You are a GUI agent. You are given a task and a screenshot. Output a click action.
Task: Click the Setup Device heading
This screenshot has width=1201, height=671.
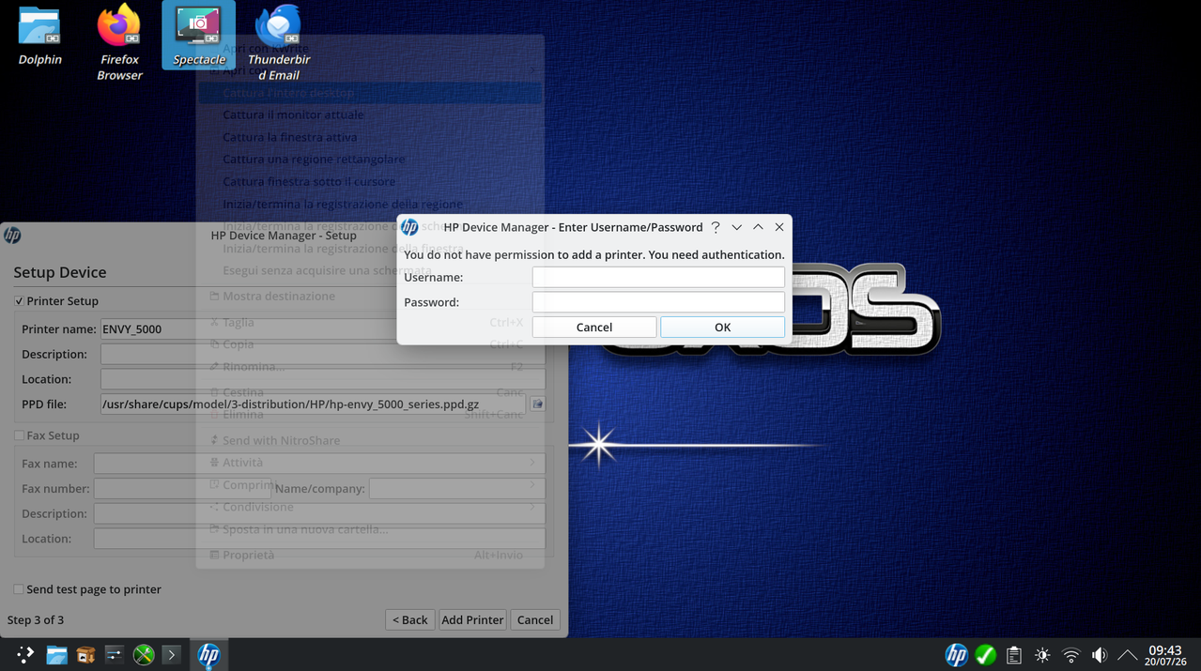tap(60, 272)
